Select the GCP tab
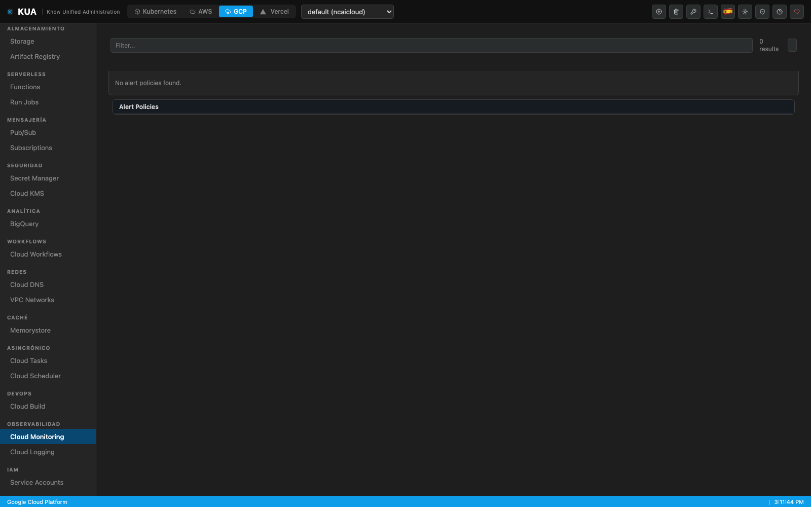This screenshot has width=811, height=507. 236,12
